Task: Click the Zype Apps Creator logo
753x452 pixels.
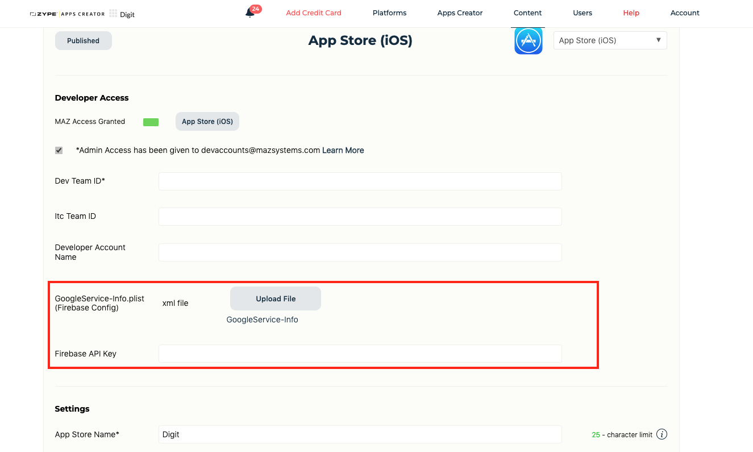Action: (68, 14)
